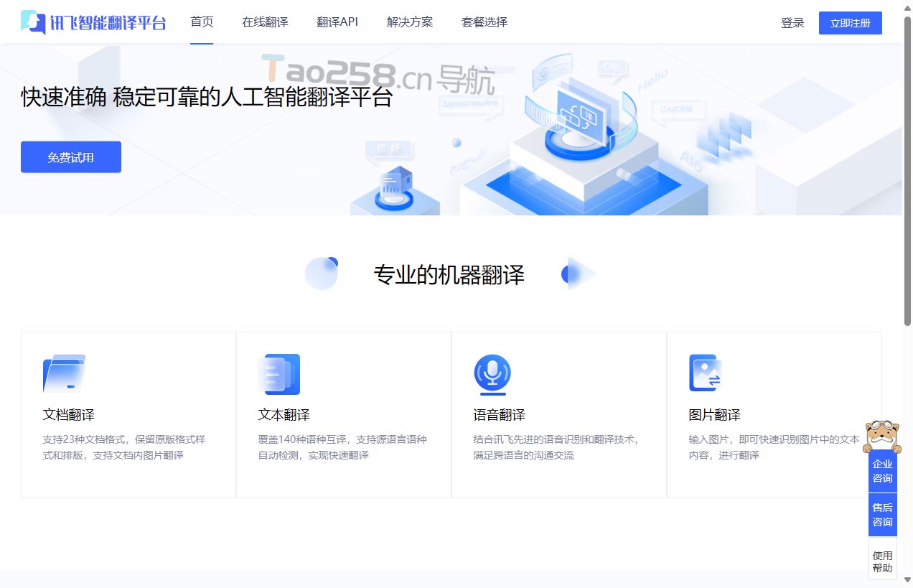Open the 解决方案 menu item
This screenshot has width=913, height=588.
[x=410, y=22]
